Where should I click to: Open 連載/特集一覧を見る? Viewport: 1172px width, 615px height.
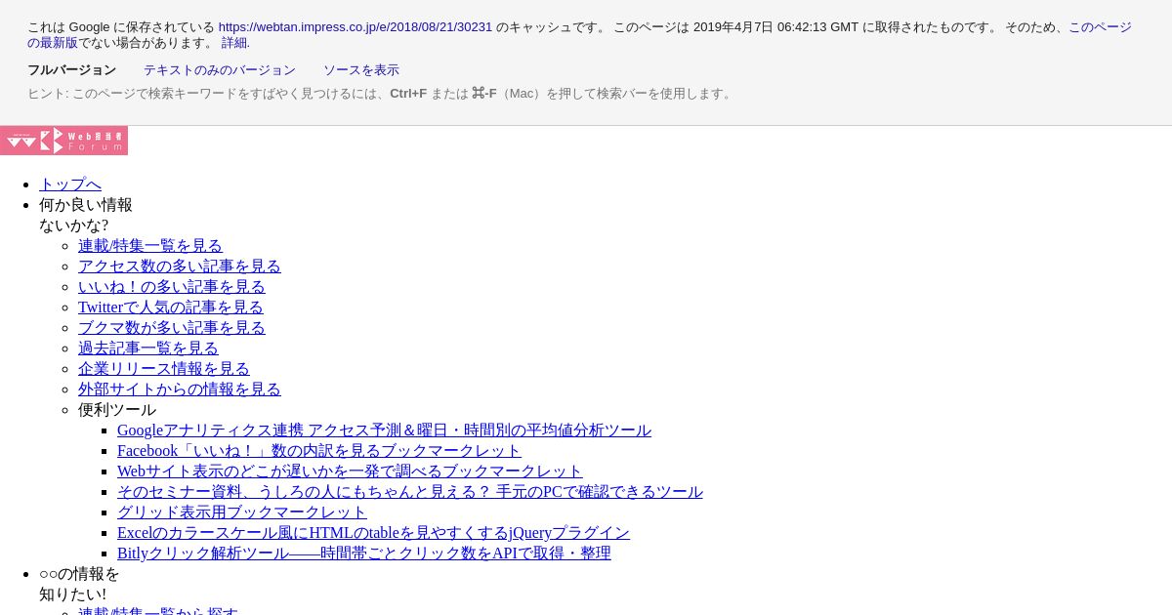coord(150,246)
